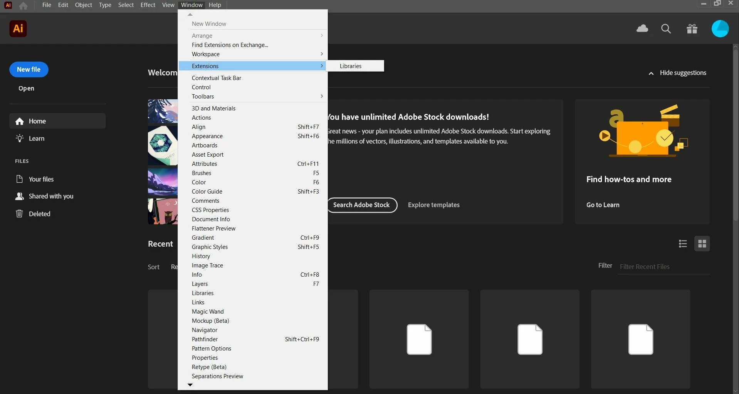Click the Home house icon in sidebar
The height and width of the screenshot is (394, 739).
20,121
